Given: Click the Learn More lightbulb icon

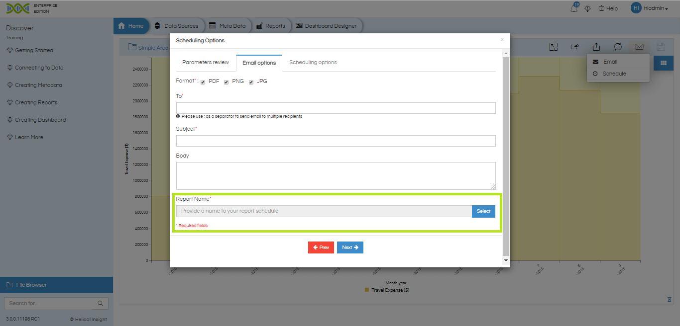Looking at the screenshot, I should [9, 137].
